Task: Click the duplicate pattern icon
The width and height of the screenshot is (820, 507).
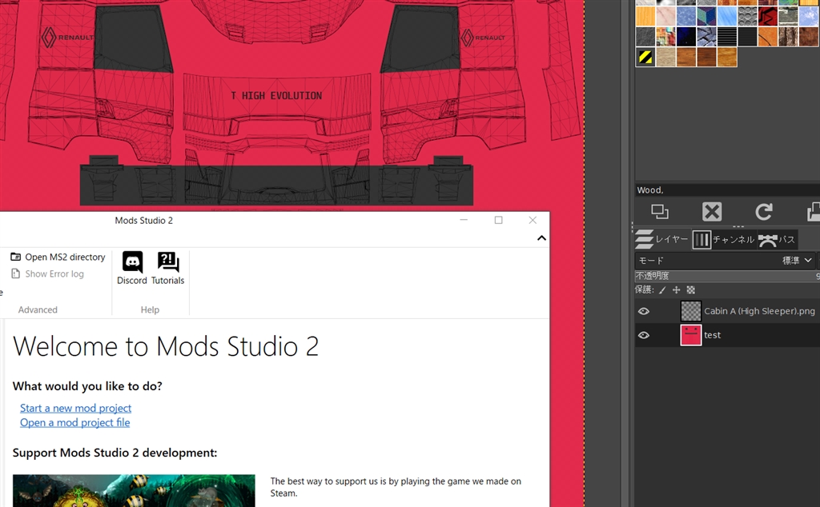Action: coord(660,211)
